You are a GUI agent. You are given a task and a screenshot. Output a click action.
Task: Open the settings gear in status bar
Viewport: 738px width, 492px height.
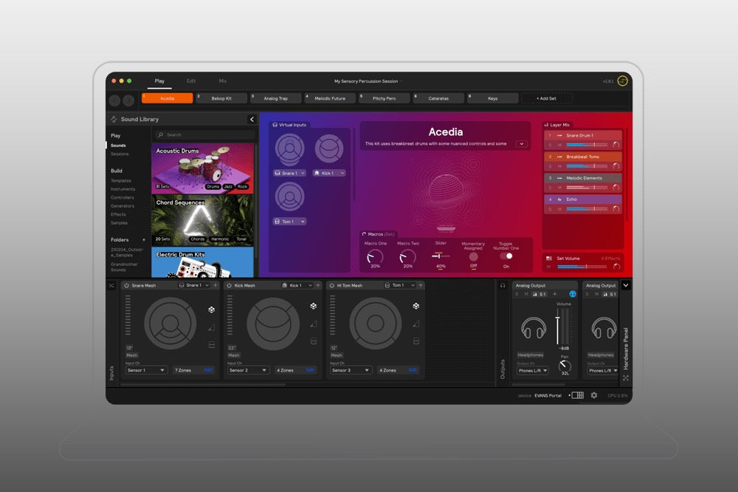pos(594,395)
